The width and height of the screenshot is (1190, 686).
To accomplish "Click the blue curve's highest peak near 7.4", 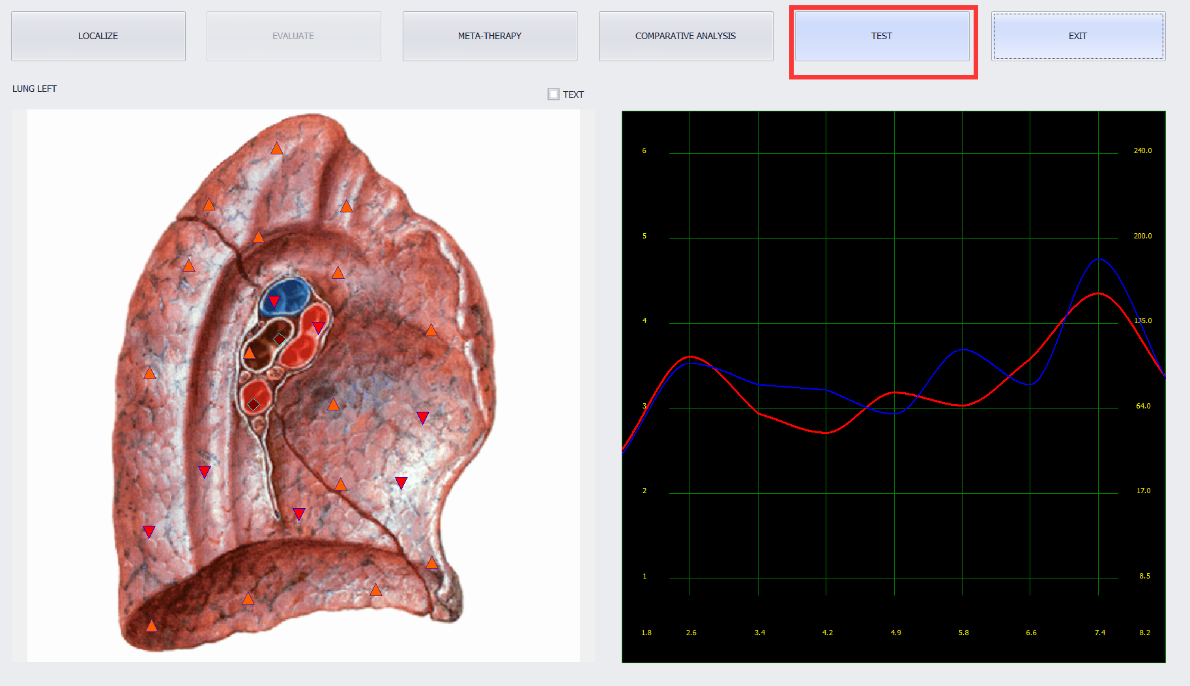I will (1099, 259).
